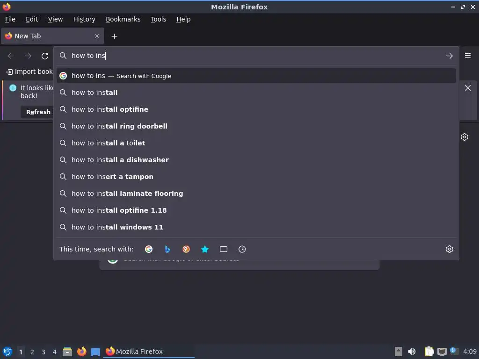Open the File menu
This screenshot has height=359, width=479.
pos(10,19)
